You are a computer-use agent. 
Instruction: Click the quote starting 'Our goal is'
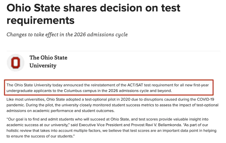click(111, 128)
